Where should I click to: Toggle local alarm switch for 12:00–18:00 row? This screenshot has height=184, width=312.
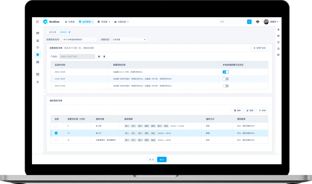pos(226,79)
